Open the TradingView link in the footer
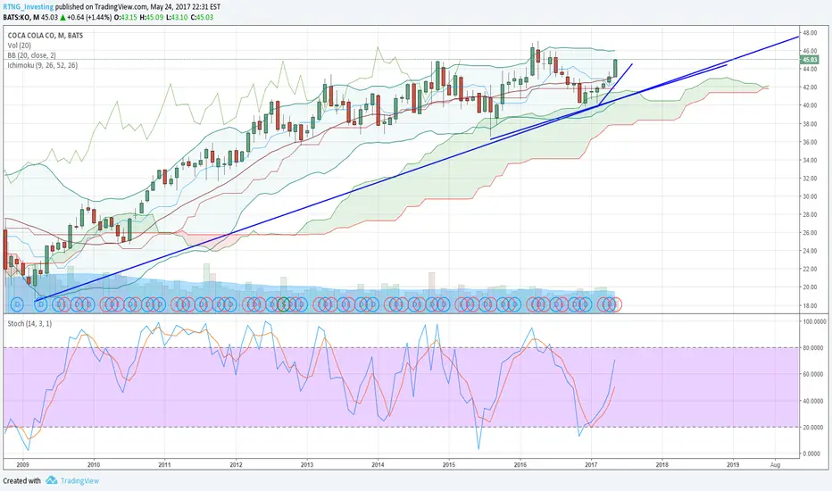Viewport: 832px width, 491px height. click(79, 481)
